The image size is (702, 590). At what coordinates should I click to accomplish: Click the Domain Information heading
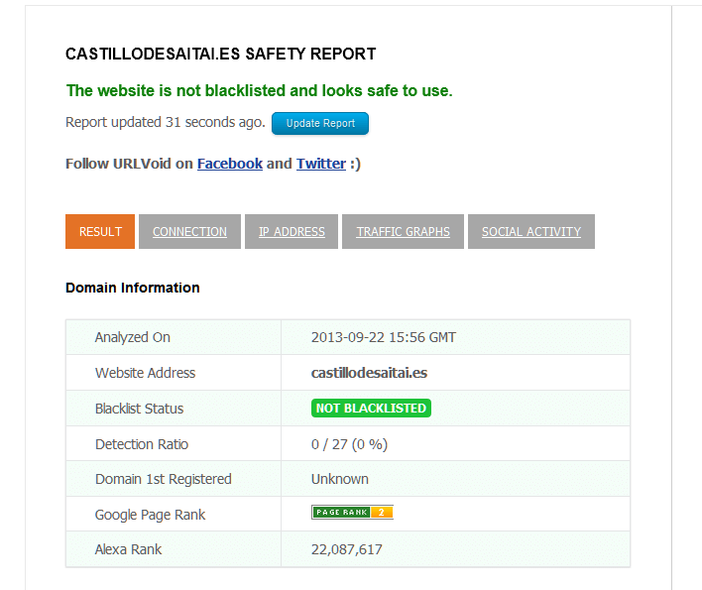click(133, 288)
